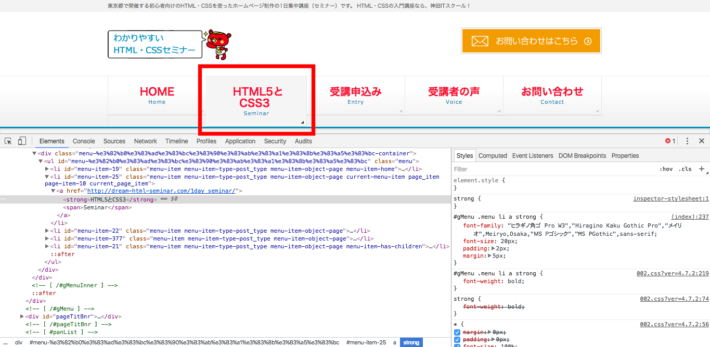Select the span Seminar DOM node
Image resolution: width=710 pixels, height=347 pixels.
tap(97, 207)
